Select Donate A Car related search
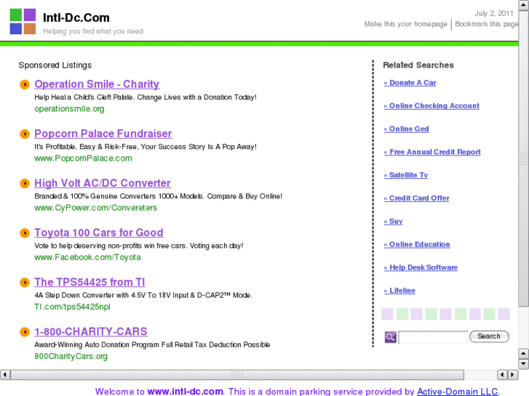Image resolution: width=529 pixels, height=396 pixels. coord(410,83)
